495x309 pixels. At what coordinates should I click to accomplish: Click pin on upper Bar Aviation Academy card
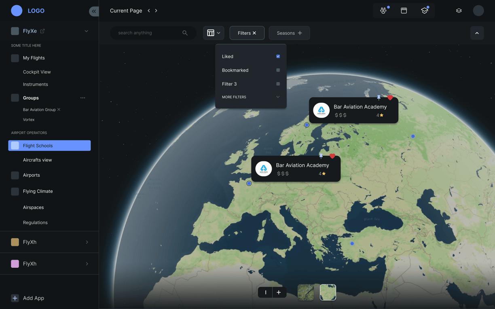coord(379,97)
